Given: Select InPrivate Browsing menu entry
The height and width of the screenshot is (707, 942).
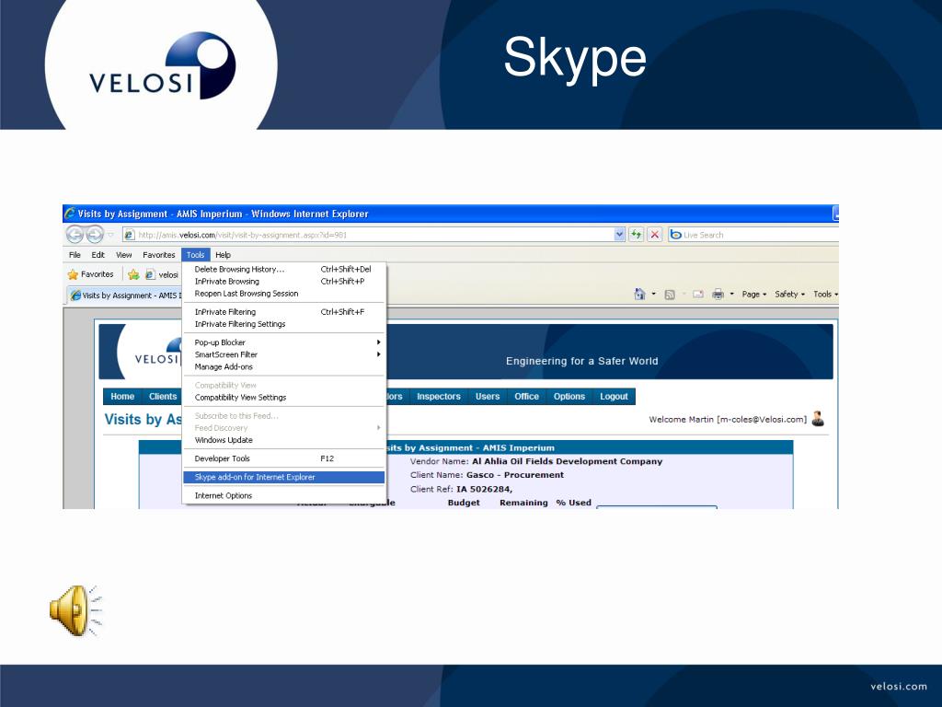Looking at the screenshot, I should pyautogui.click(x=283, y=282).
